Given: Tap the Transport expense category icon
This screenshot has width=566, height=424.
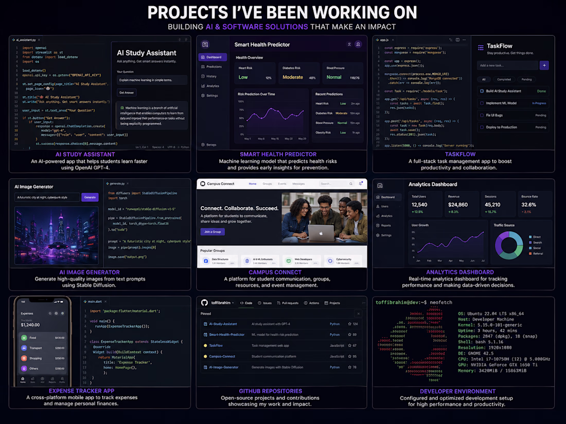Looking at the screenshot, I should coord(24,348).
